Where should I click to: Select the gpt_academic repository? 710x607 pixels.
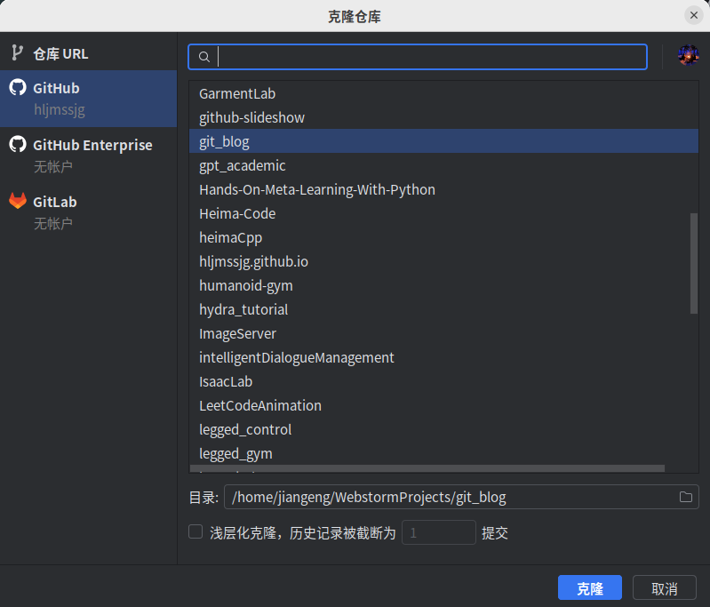(443, 165)
